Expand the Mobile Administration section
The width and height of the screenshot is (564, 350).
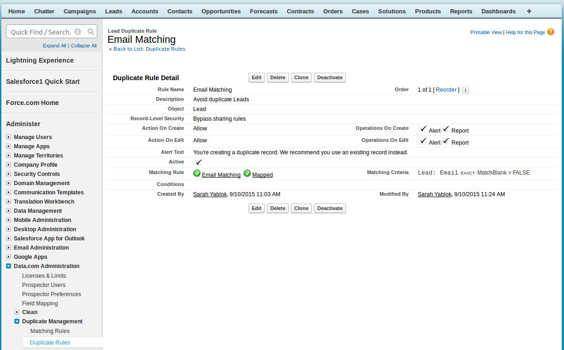pyautogui.click(x=9, y=220)
